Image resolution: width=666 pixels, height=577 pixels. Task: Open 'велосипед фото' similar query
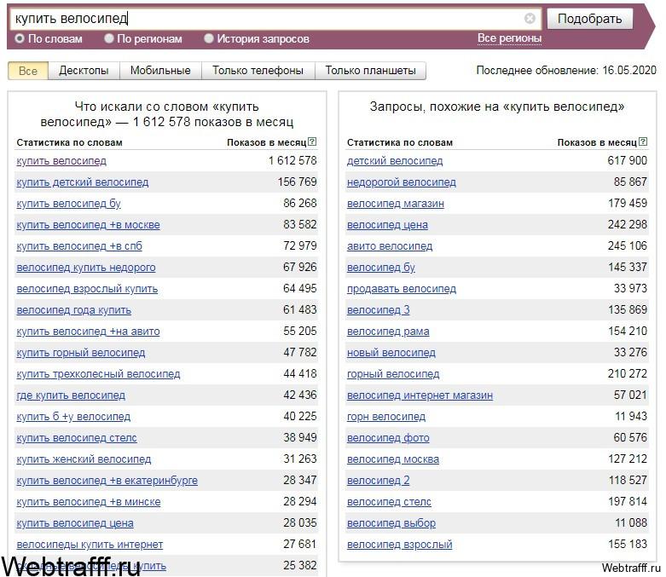point(388,438)
